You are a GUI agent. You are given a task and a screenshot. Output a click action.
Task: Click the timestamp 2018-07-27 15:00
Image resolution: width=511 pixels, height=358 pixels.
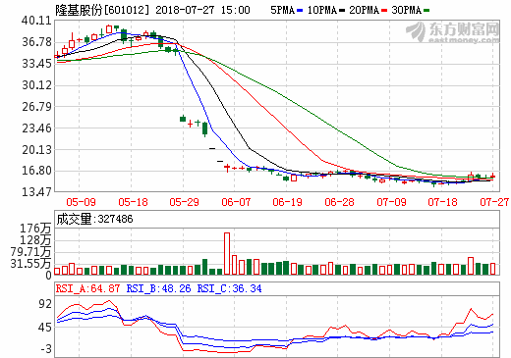[x=202, y=10]
